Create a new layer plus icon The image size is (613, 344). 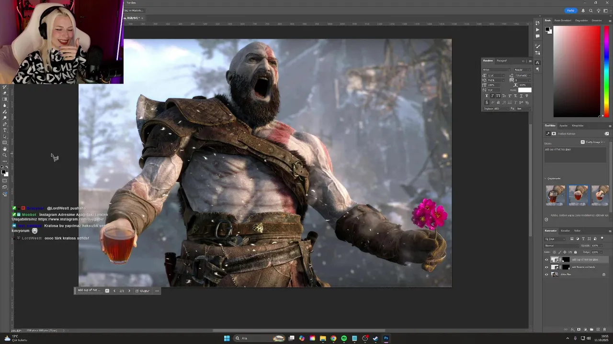(598, 330)
